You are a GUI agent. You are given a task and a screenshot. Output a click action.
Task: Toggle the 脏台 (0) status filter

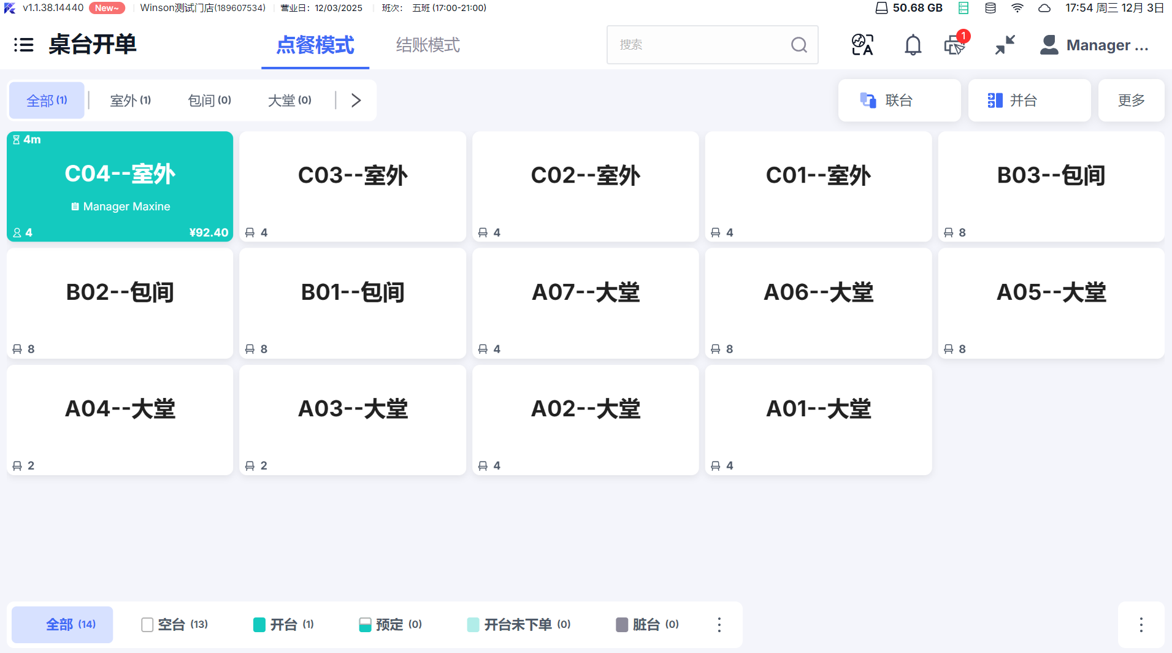point(647,624)
